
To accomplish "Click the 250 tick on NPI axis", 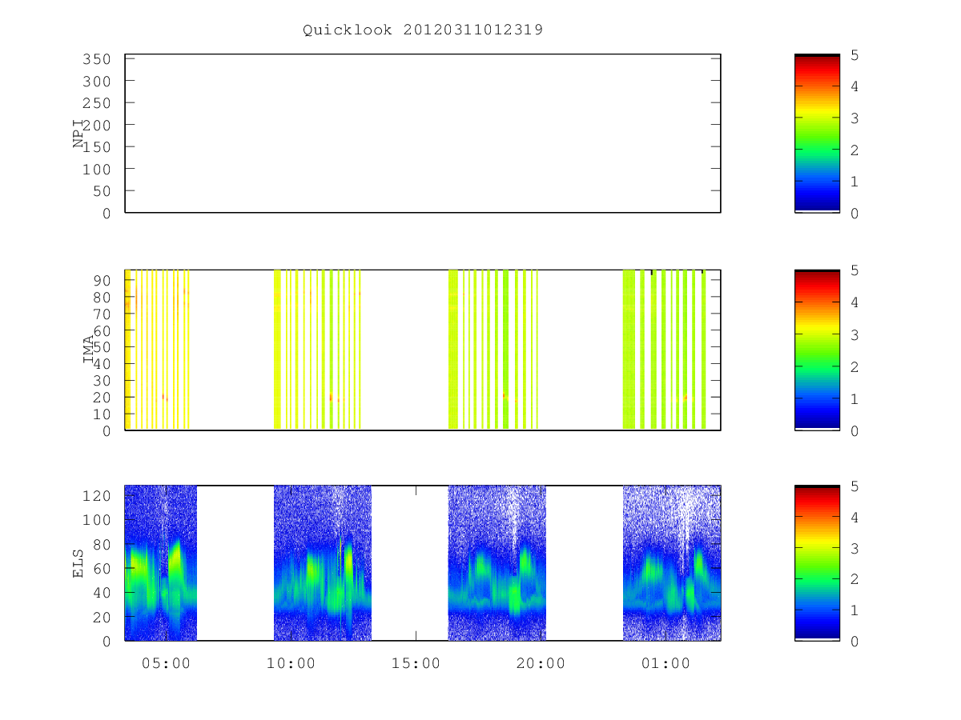I will (x=97, y=103).
